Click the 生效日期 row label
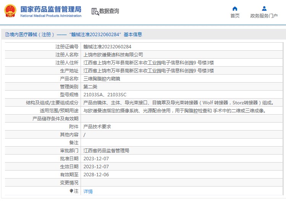Screen dimensions: 286x201 [69, 167]
